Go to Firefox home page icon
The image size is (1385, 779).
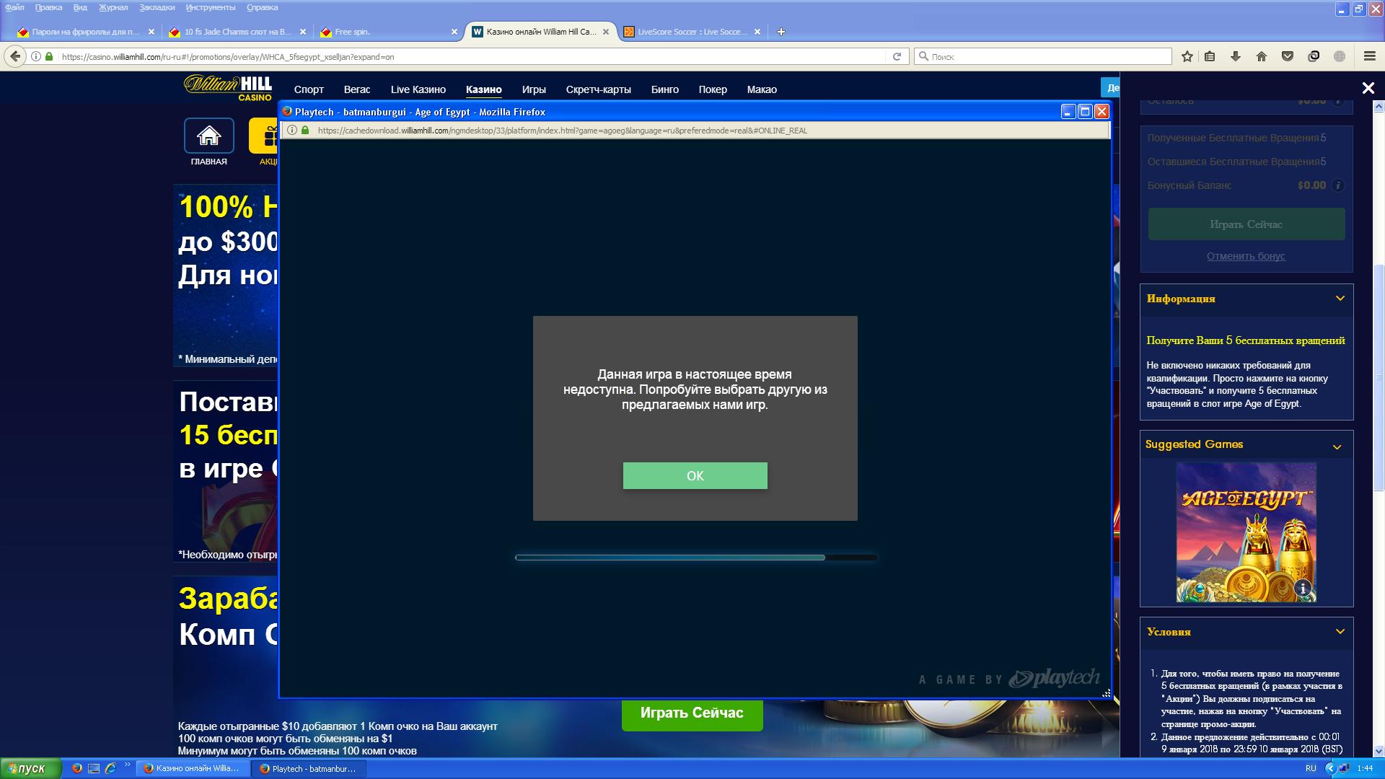tap(1262, 56)
